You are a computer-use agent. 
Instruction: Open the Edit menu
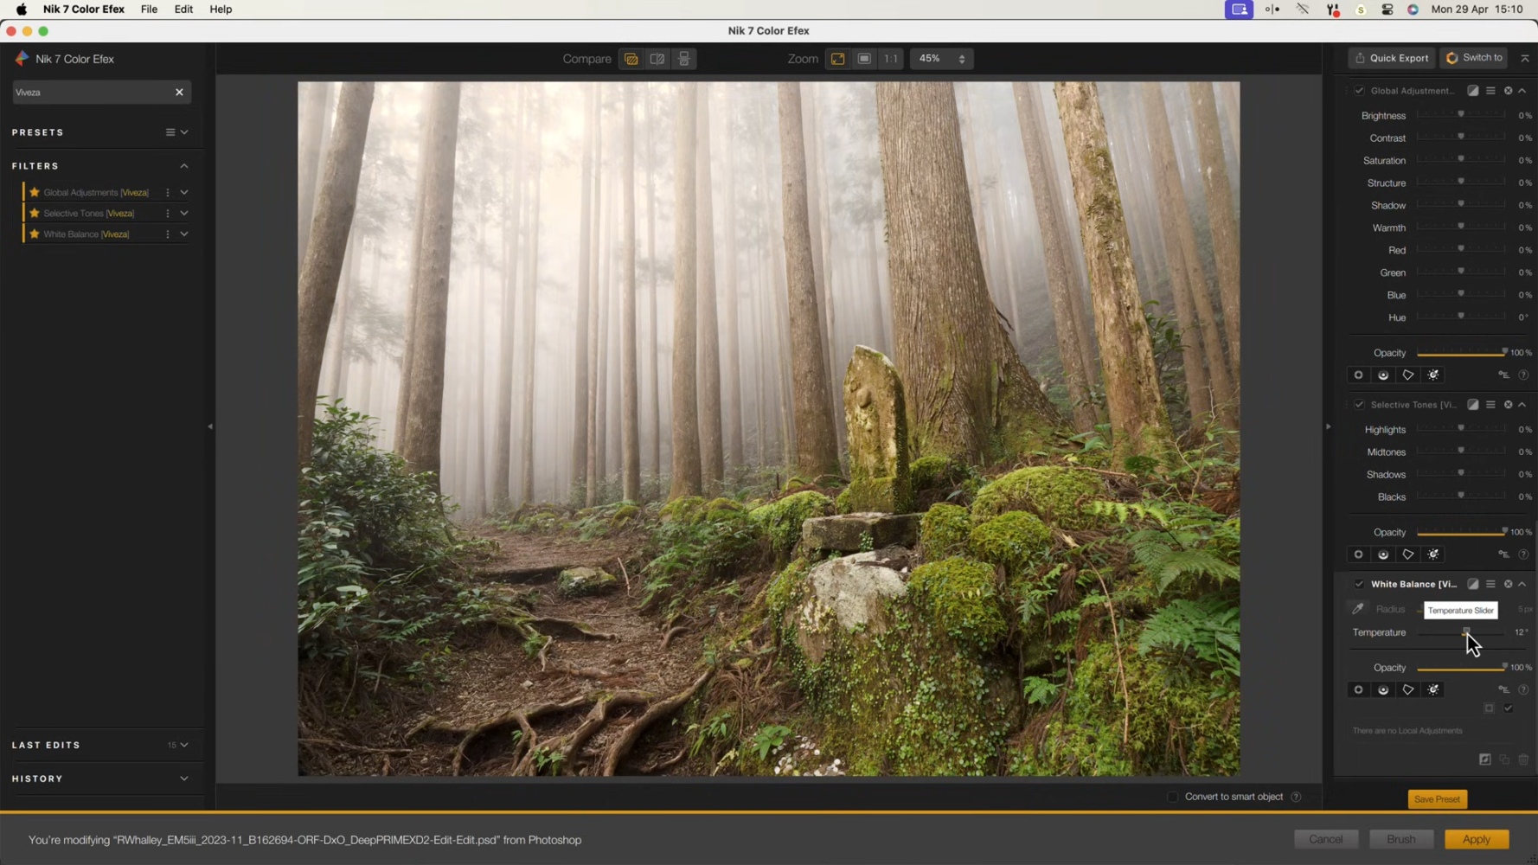click(183, 9)
